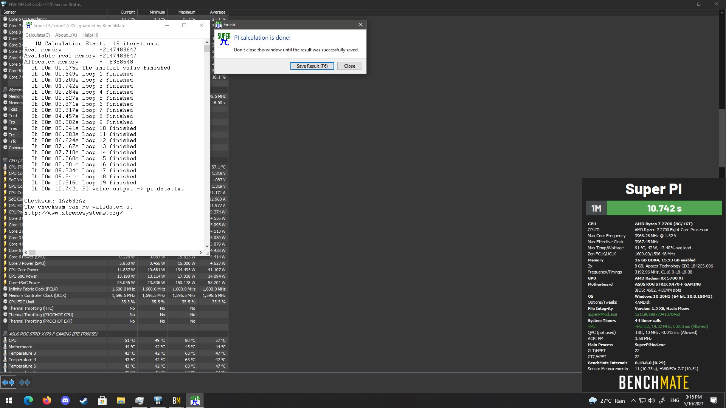Click the Super PI horizontal scroll right arrow
The width and height of the screenshot is (726, 408).
pos(201,252)
